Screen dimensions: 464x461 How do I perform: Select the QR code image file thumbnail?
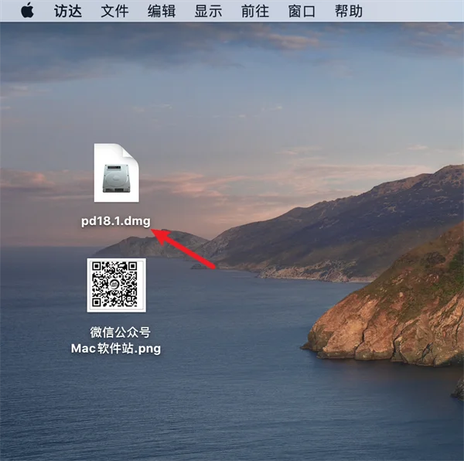click(x=116, y=285)
